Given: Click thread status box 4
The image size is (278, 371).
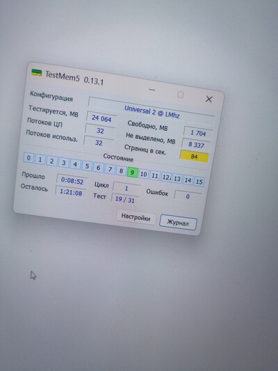Looking at the screenshot, I should 75,164.
